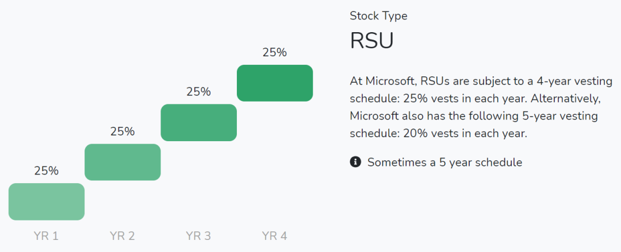Select the lightest green YR 1 vesting bar
The width and height of the screenshot is (621, 252).
tap(47, 201)
